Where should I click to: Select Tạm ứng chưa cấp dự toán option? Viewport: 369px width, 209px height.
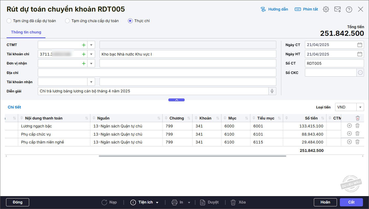tap(67, 21)
